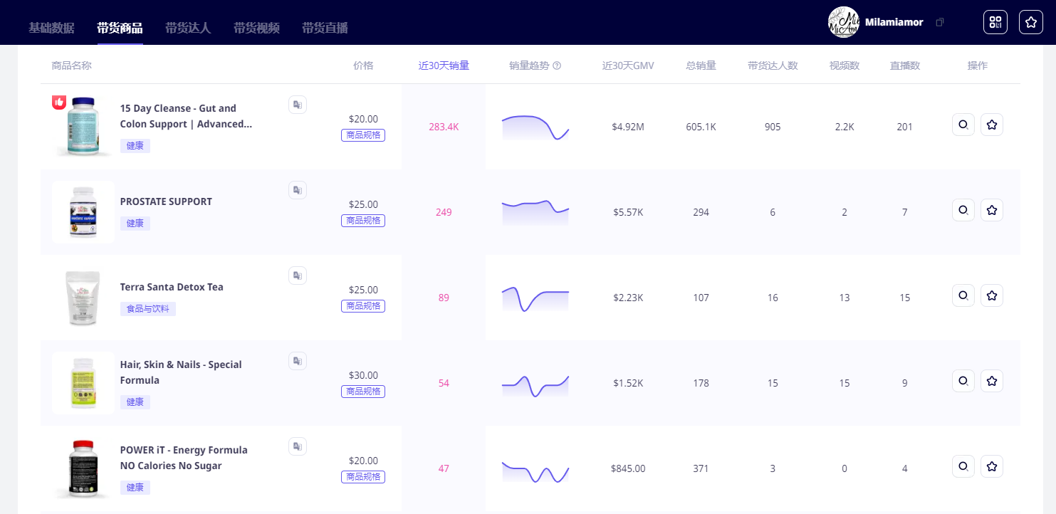Click the Terra Santa Detox Tea thumbnail
This screenshot has width=1056, height=514.
pos(83,298)
